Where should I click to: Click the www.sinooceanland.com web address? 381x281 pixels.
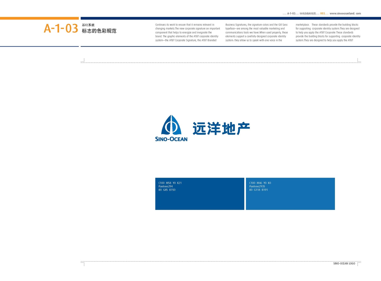345,13
